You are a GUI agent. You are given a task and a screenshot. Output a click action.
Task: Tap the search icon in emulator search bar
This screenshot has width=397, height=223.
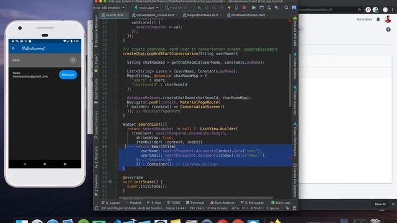[73, 60]
